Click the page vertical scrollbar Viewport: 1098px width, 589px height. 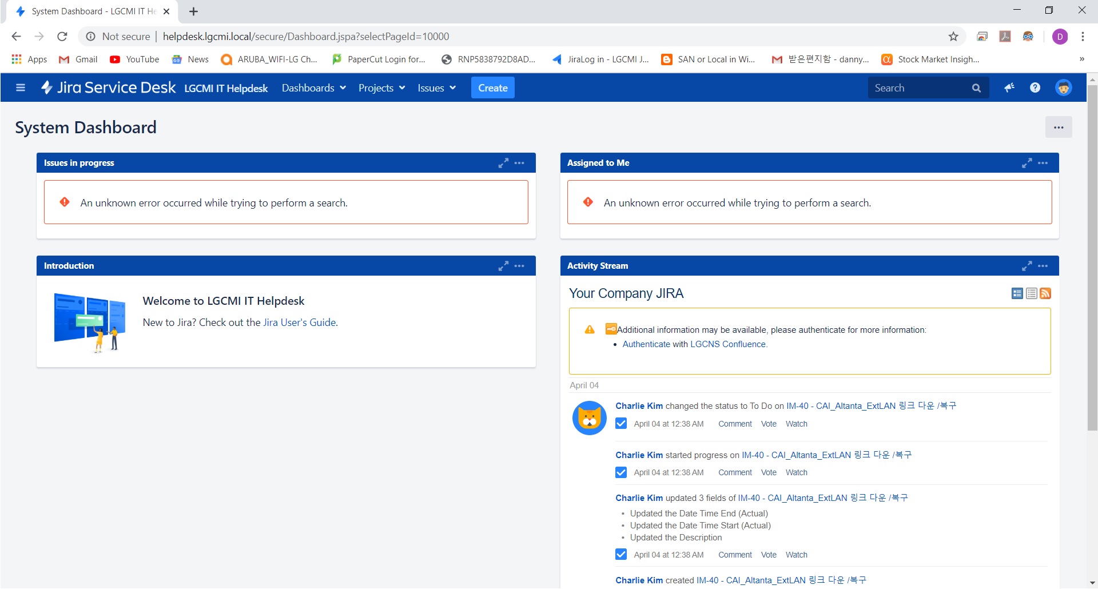[1092, 257]
